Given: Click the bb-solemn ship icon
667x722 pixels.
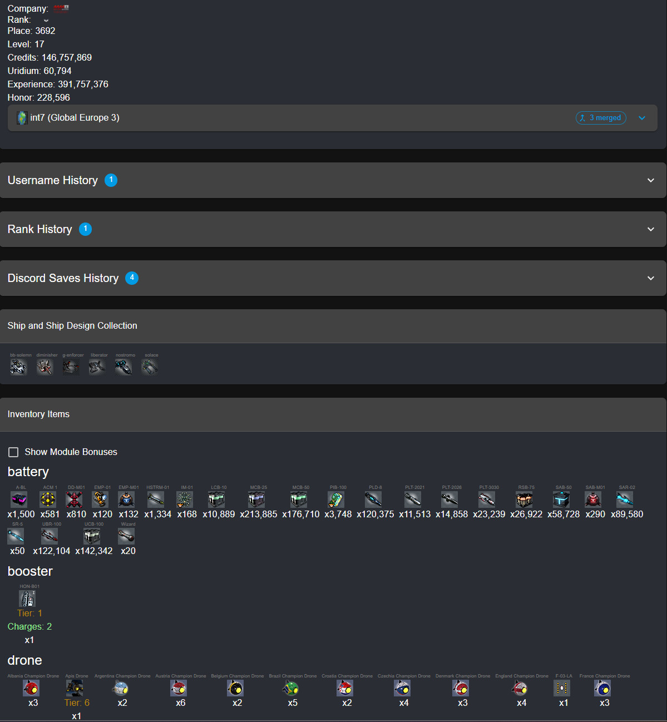Looking at the screenshot, I should (x=19, y=367).
